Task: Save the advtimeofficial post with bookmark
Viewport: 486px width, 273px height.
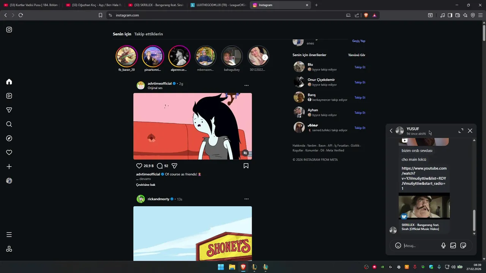Action: [246, 166]
